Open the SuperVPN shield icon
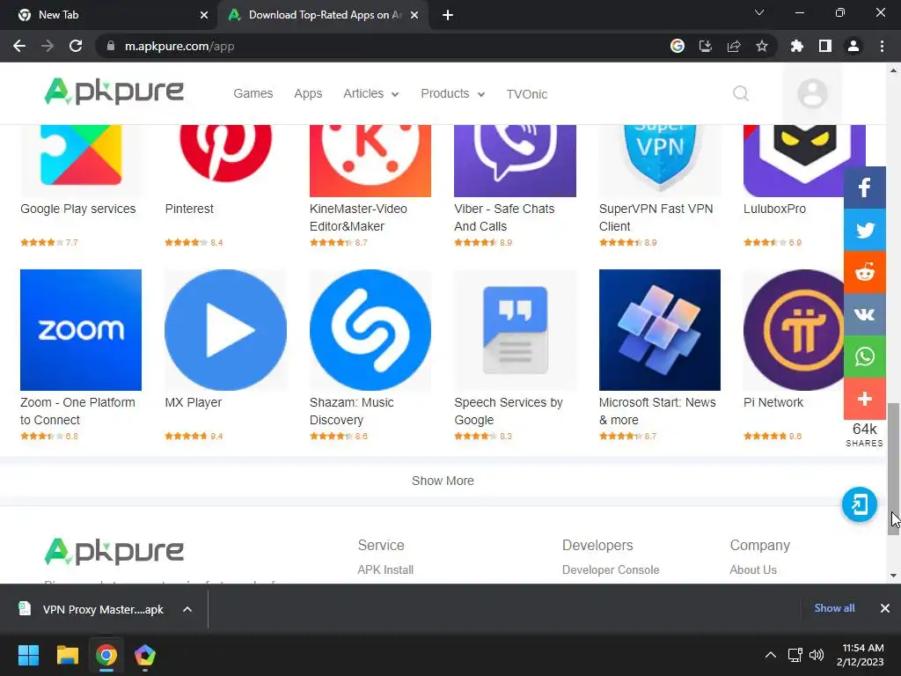The image size is (901, 676). 660,160
